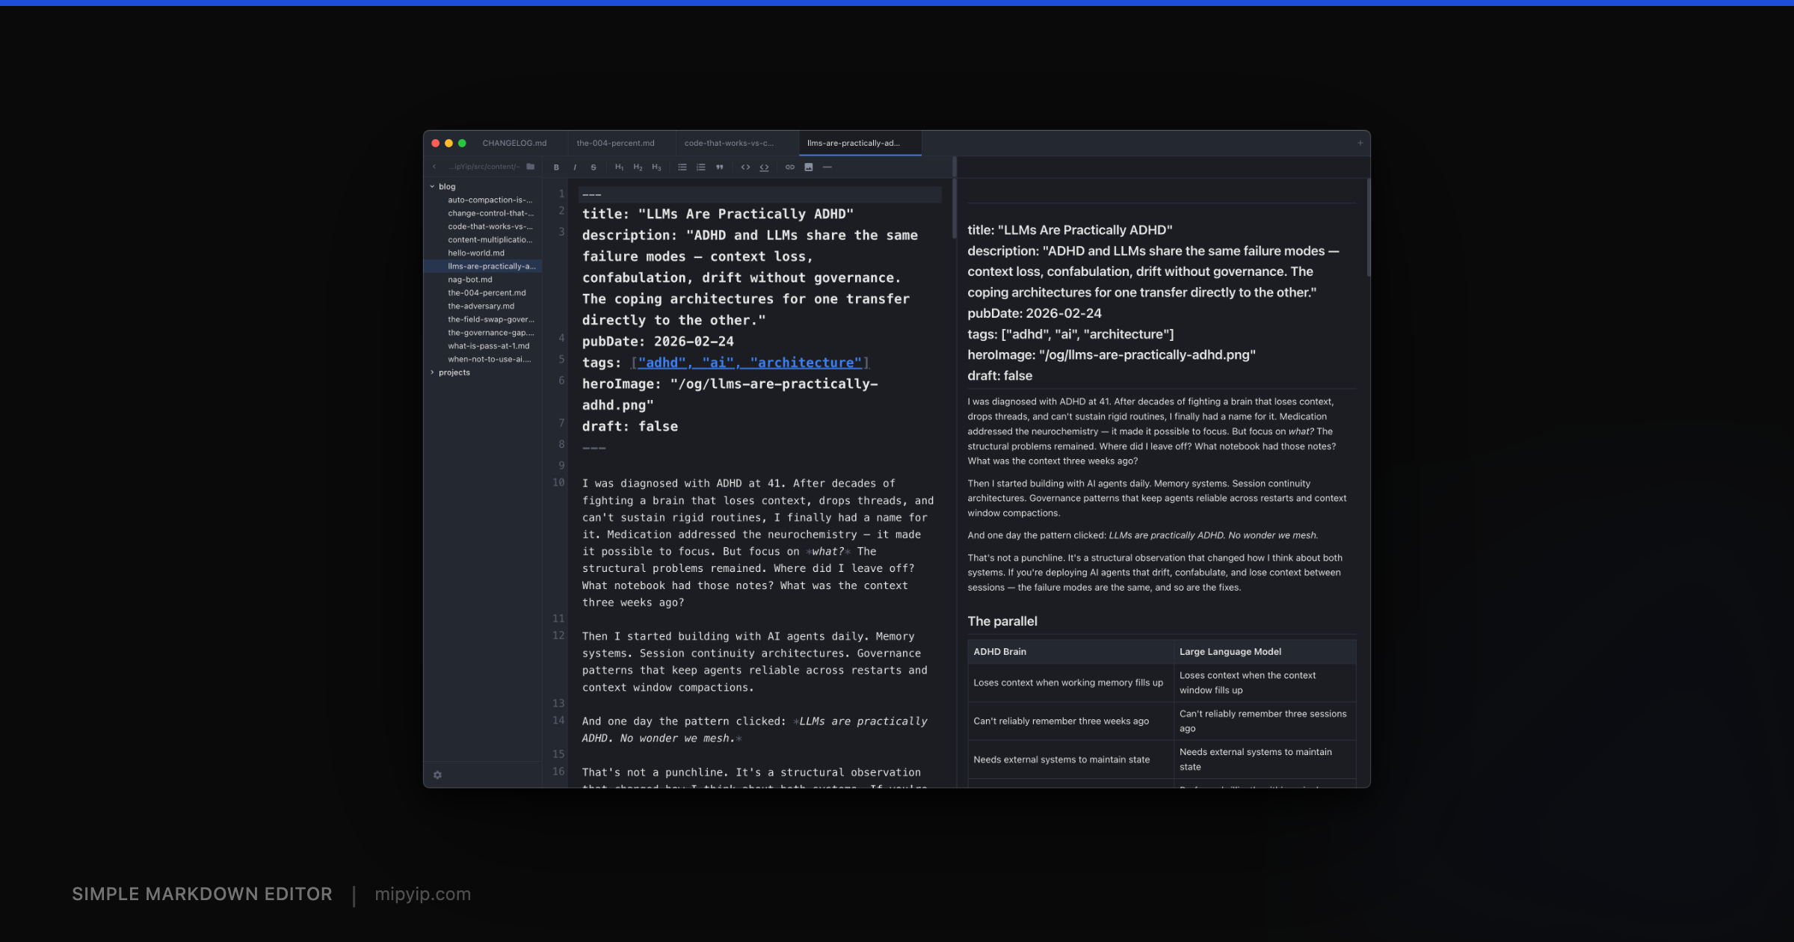Add a new tab with the plus icon
The width and height of the screenshot is (1794, 942).
[x=1360, y=143]
